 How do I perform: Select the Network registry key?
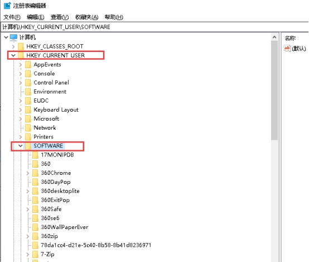[x=45, y=128]
